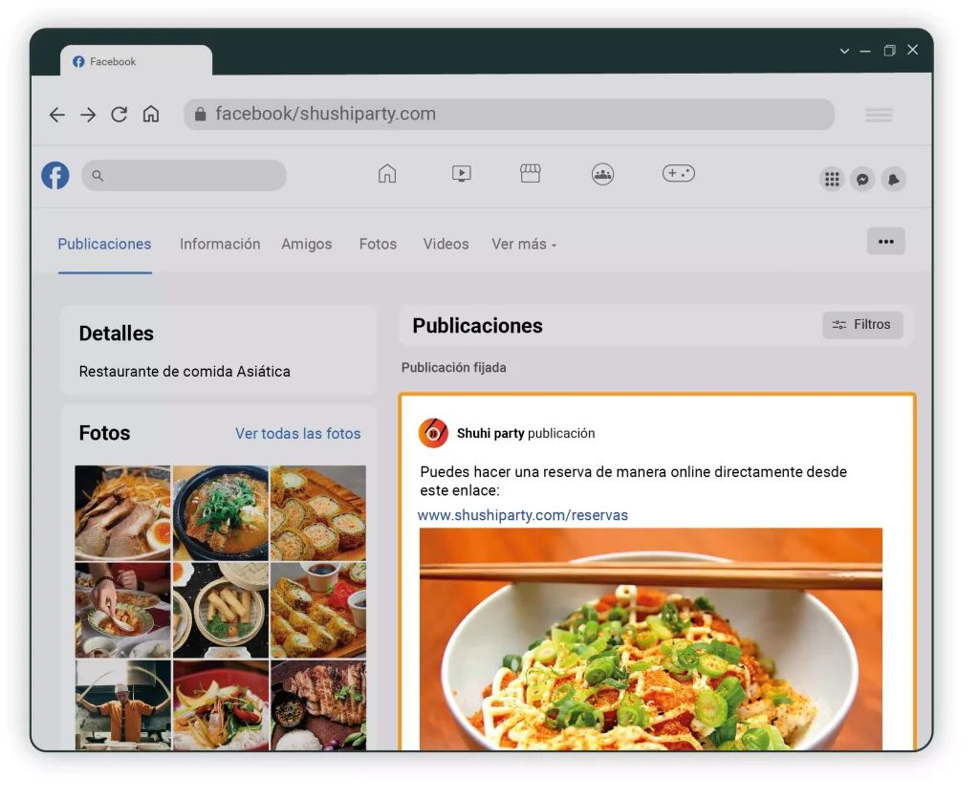Image resolution: width=979 pixels, height=800 pixels.
Task: Click the padlock icon in address bar
Action: coord(201,114)
